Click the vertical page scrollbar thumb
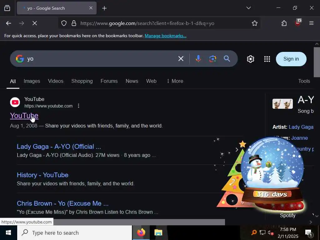Viewport: 320px width, 240px height. click(317, 62)
